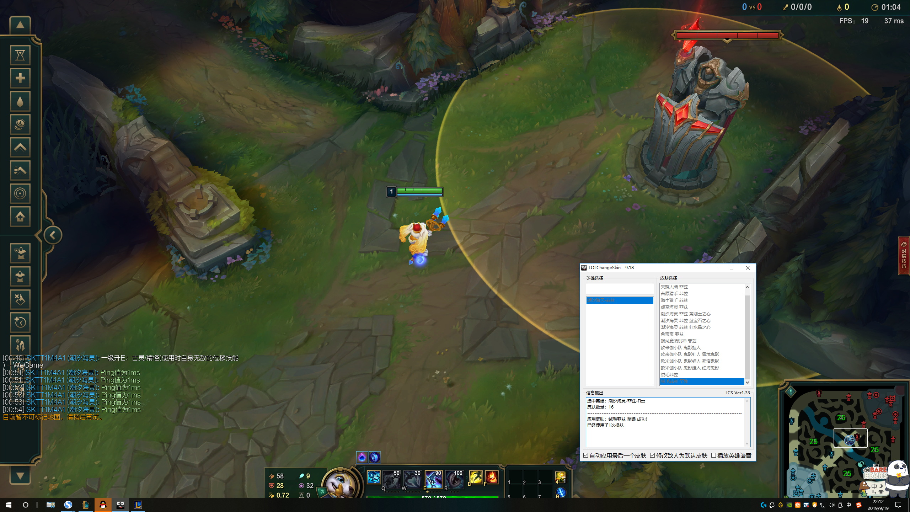
Task: Click the concentric circles target icon
Action: coord(20,193)
